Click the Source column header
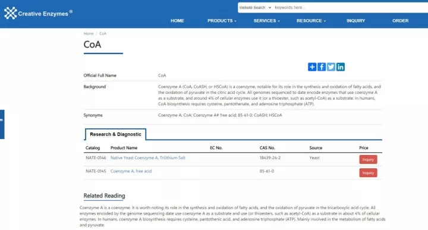The image size is (428, 230). pos(316,148)
